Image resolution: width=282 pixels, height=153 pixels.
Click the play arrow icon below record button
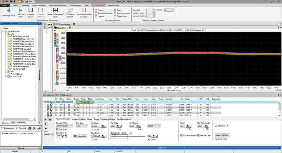[46, 124]
